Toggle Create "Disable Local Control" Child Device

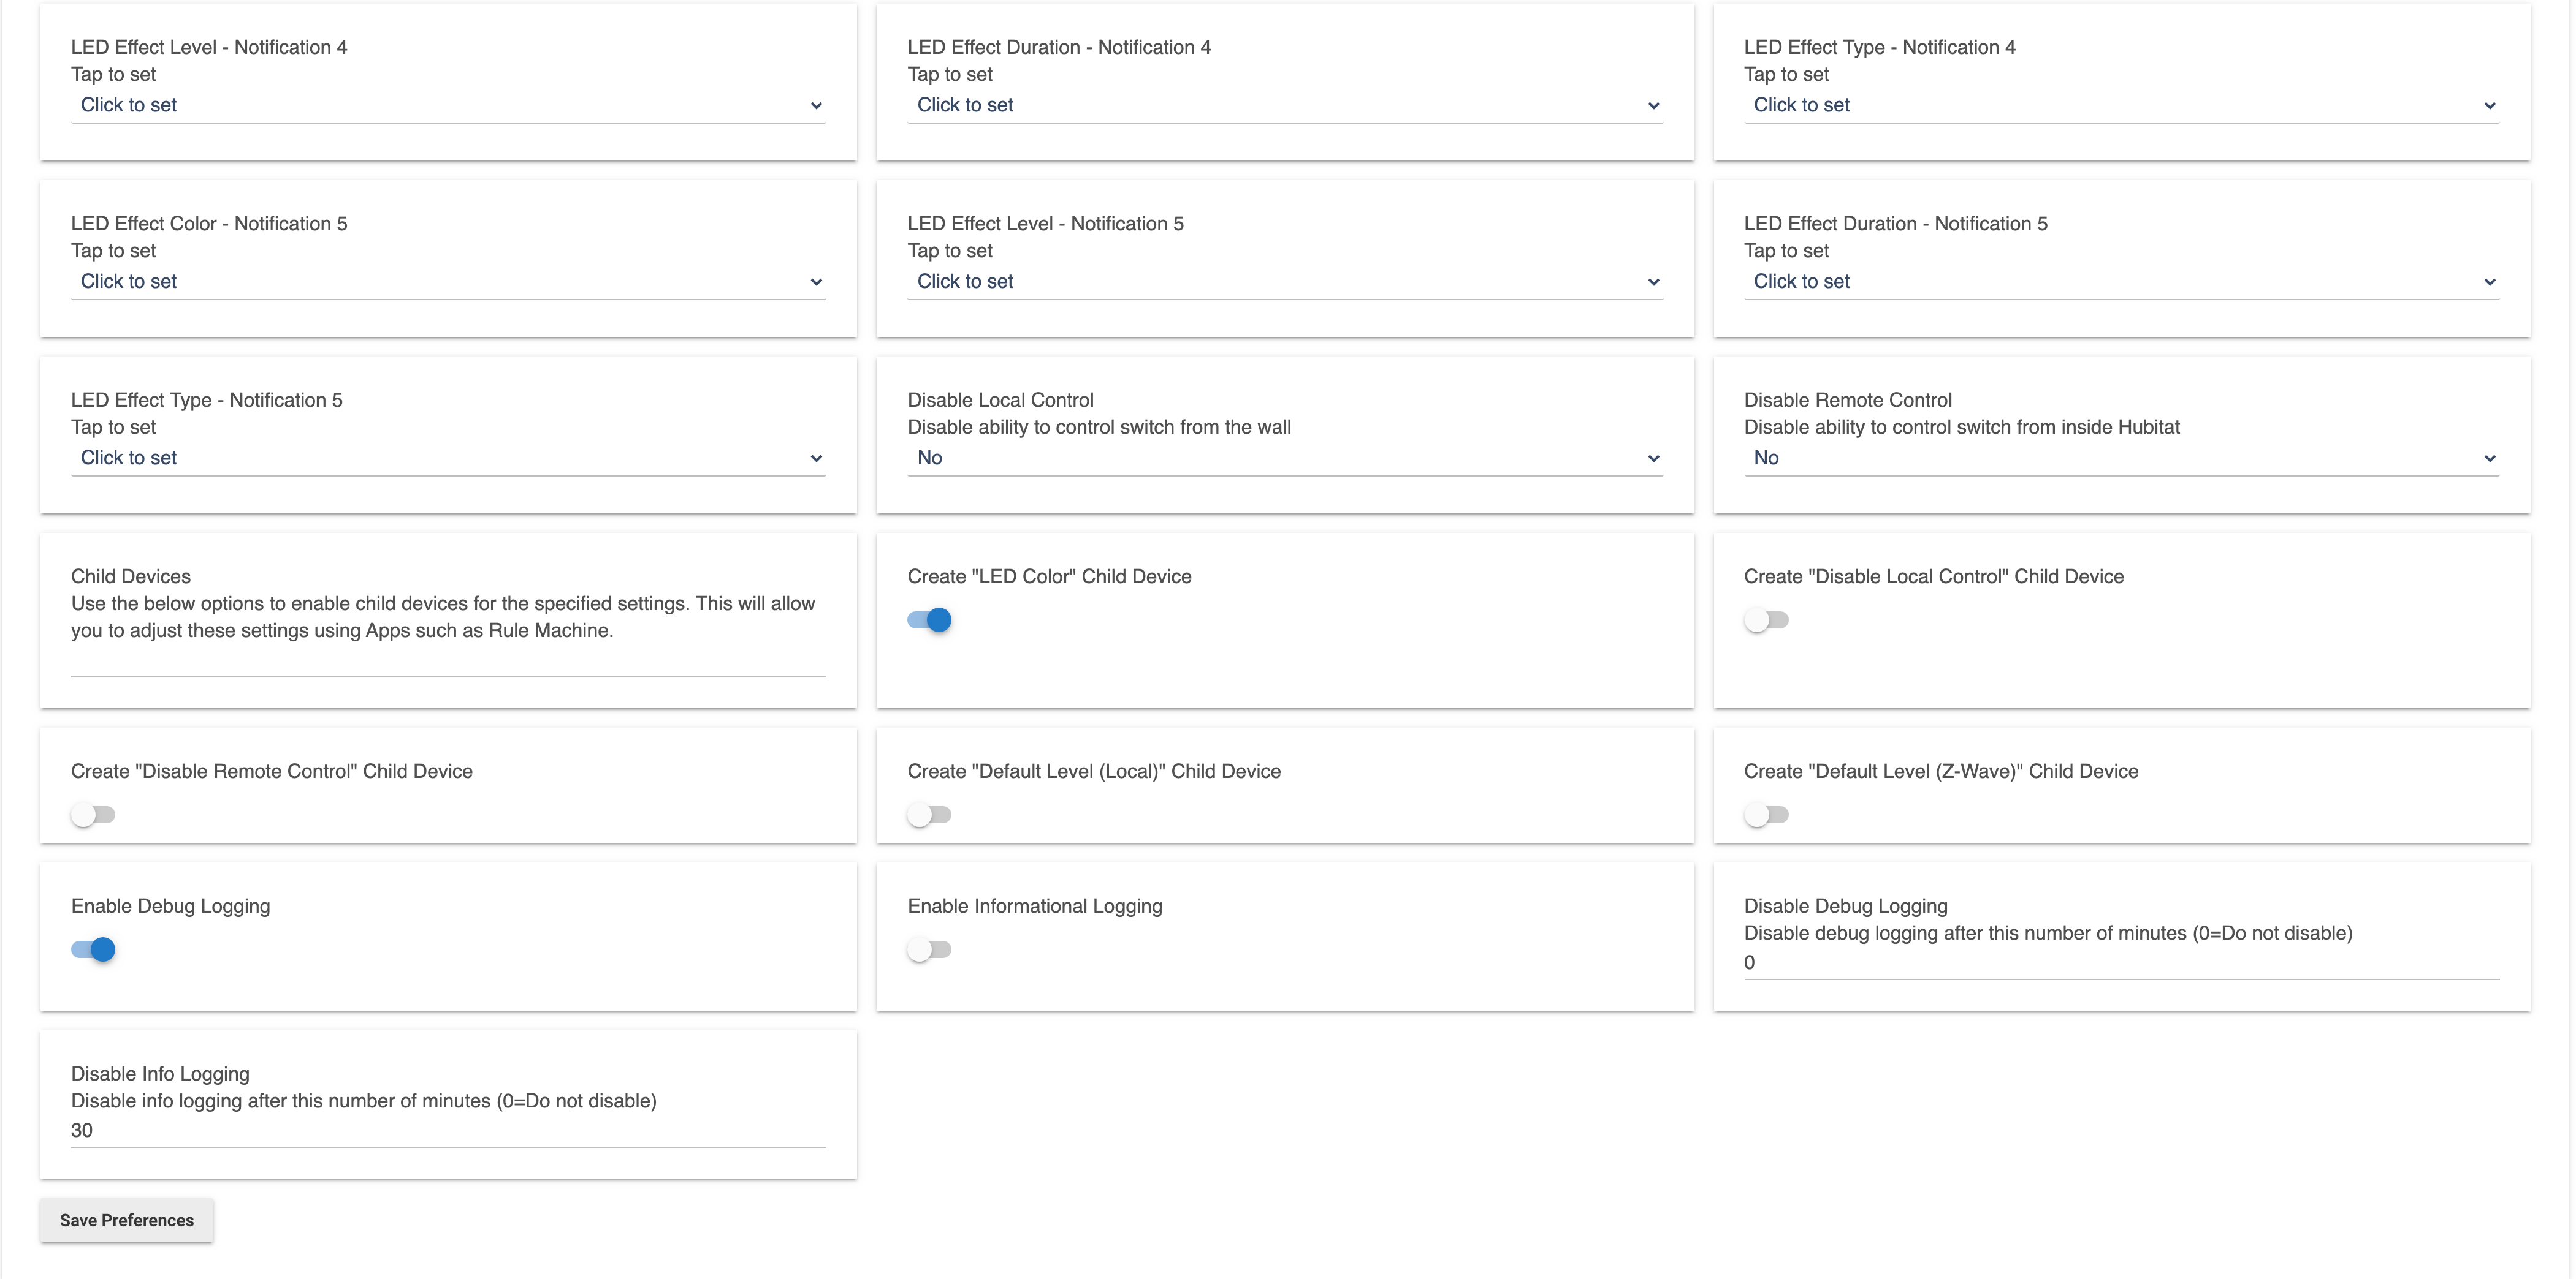click(1766, 621)
